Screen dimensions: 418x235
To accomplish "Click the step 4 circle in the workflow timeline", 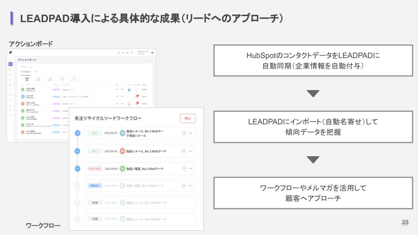I will click(78, 185).
